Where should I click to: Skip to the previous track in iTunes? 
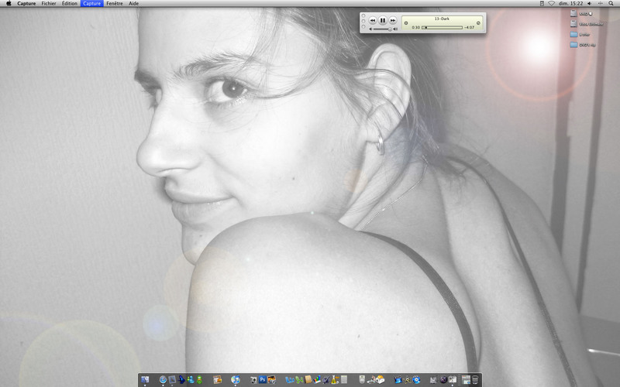tap(373, 20)
